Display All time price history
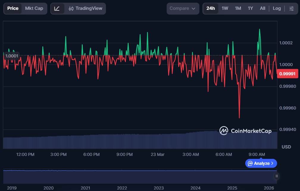This screenshot has width=300, height=191. pos(262,9)
